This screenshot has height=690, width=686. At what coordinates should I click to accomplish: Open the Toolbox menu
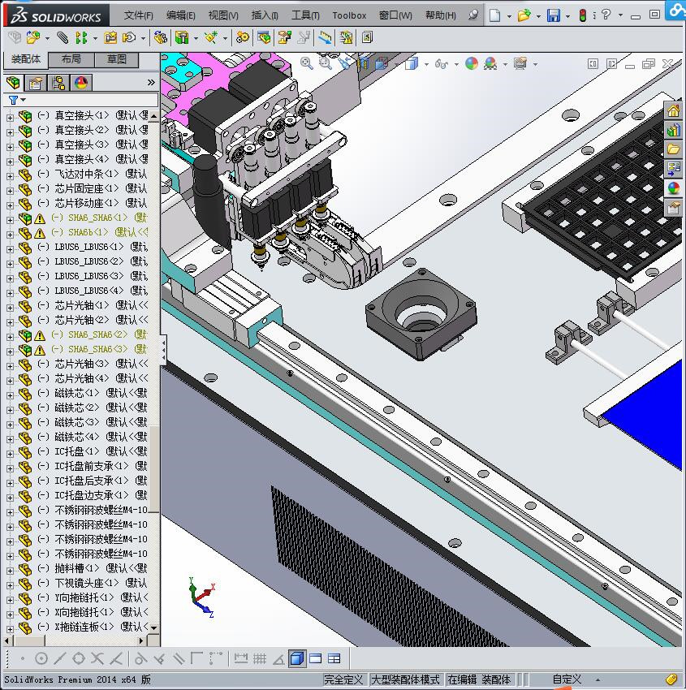click(x=349, y=15)
